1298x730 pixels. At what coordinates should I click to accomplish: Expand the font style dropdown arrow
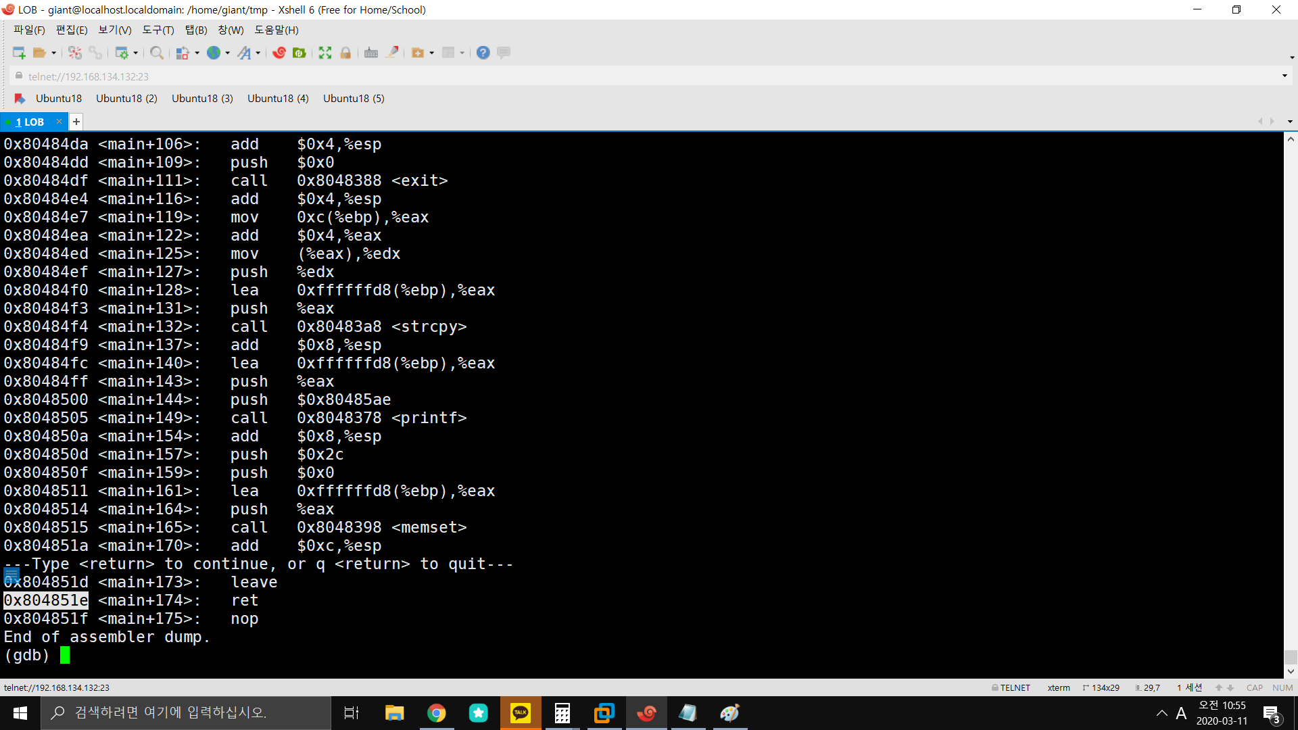point(258,53)
